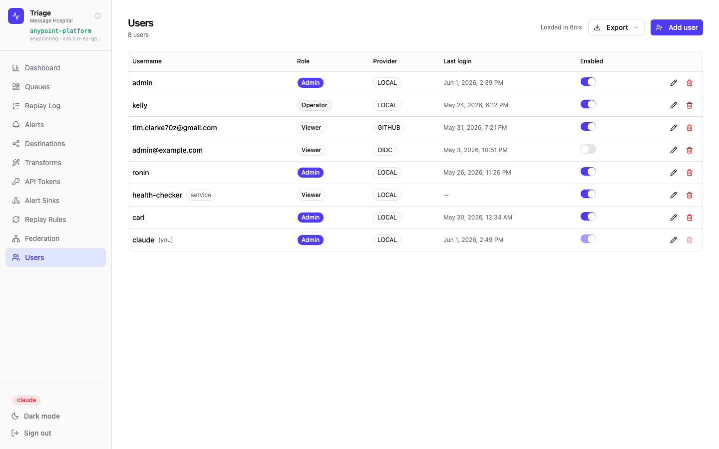Disable the carl user toggle
719x449 pixels.
588,217
